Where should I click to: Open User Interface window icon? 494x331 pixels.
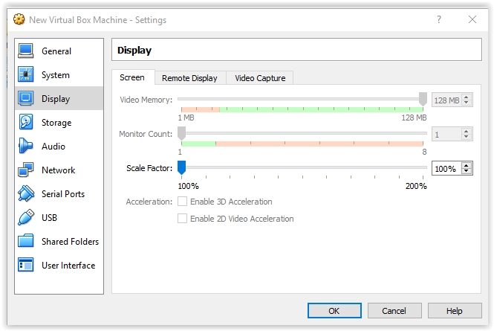click(x=25, y=265)
